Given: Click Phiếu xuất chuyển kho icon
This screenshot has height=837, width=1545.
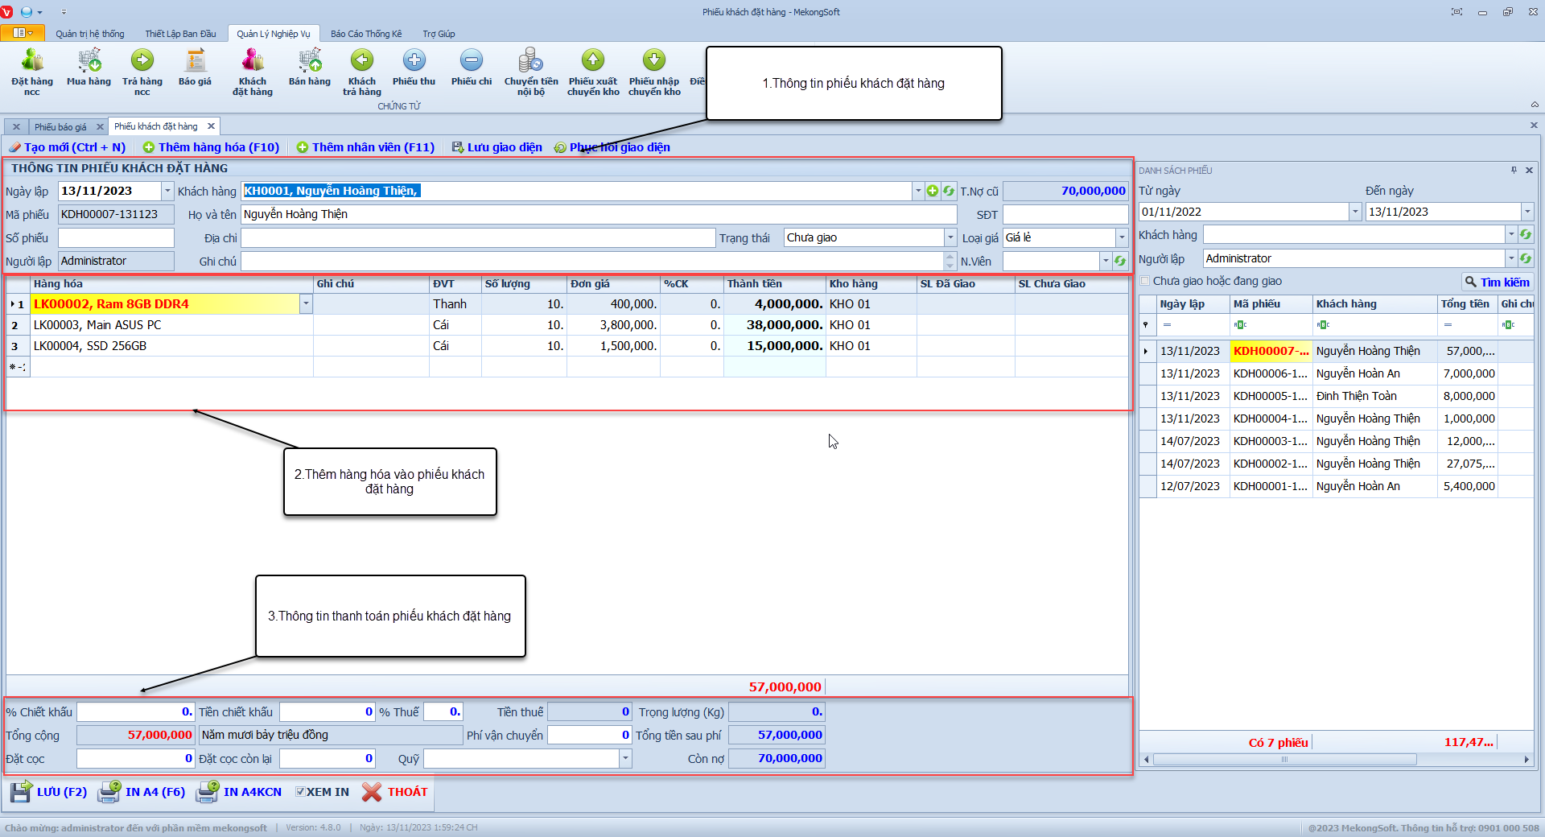Looking at the screenshot, I should pyautogui.click(x=593, y=61).
